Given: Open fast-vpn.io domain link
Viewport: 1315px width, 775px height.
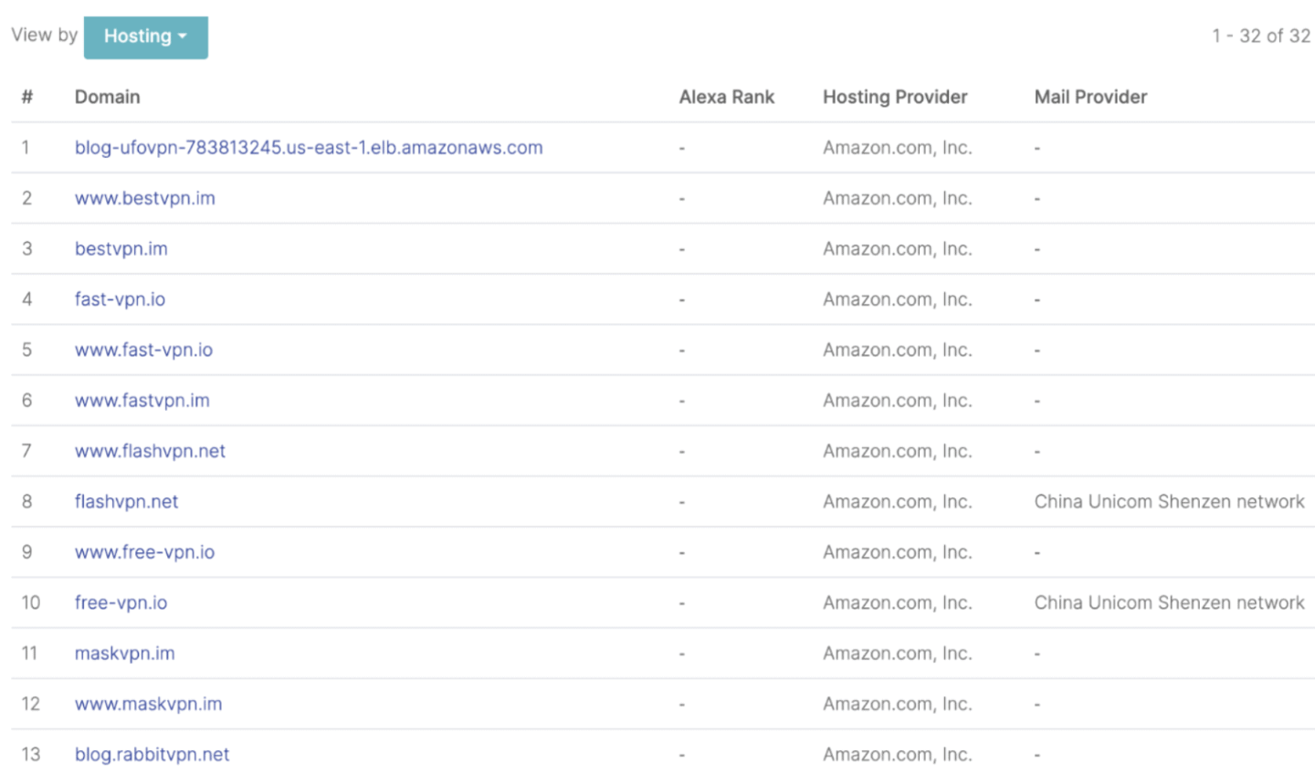Looking at the screenshot, I should point(120,299).
